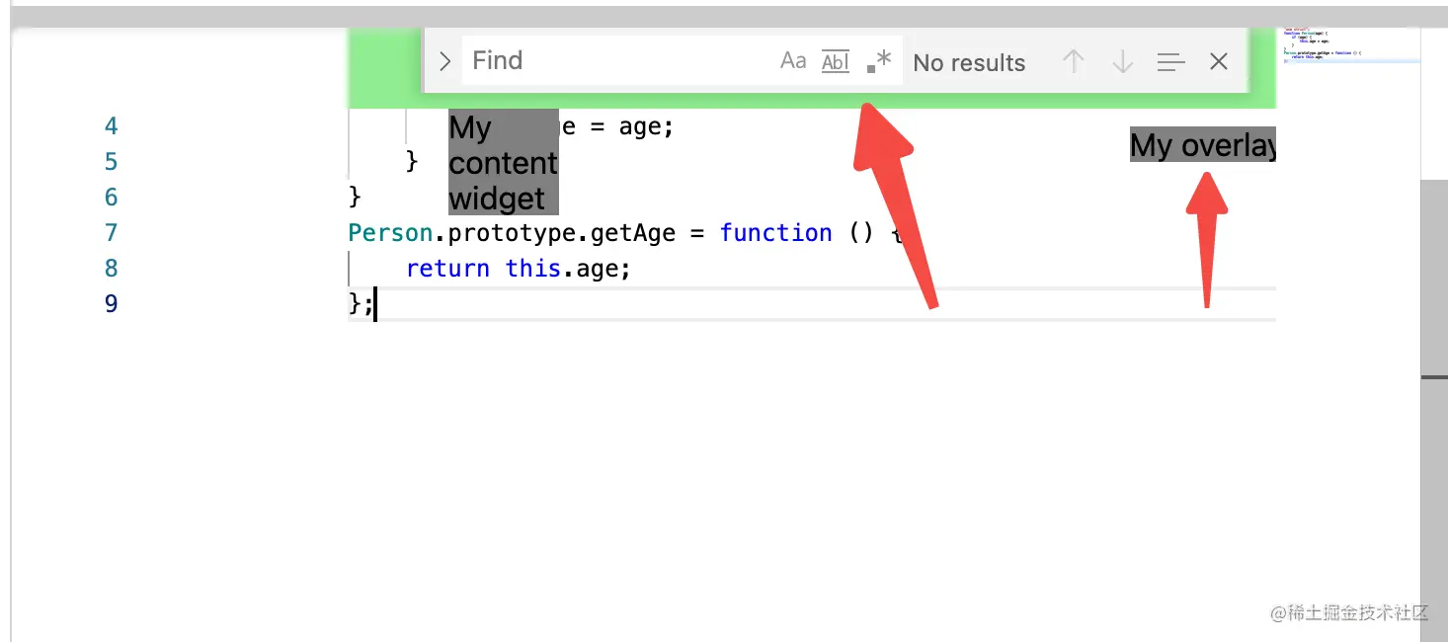The width and height of the screenshot is (1448, 642).
Task: Click line number 5 in gutter
Action: tap(111, 162)
